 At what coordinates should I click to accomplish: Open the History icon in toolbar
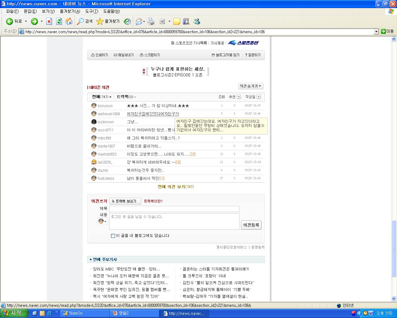click(x=127, y=21)
